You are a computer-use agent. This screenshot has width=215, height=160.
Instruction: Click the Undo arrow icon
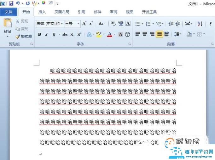[18, 3]
